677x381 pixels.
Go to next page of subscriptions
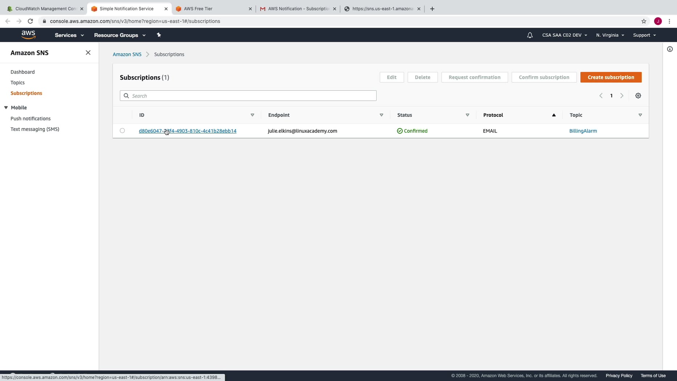click(622, 96)
